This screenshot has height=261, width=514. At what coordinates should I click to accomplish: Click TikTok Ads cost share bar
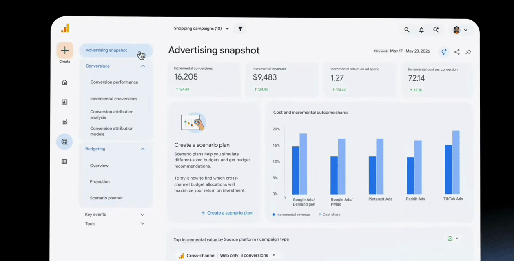click(456, 162)
